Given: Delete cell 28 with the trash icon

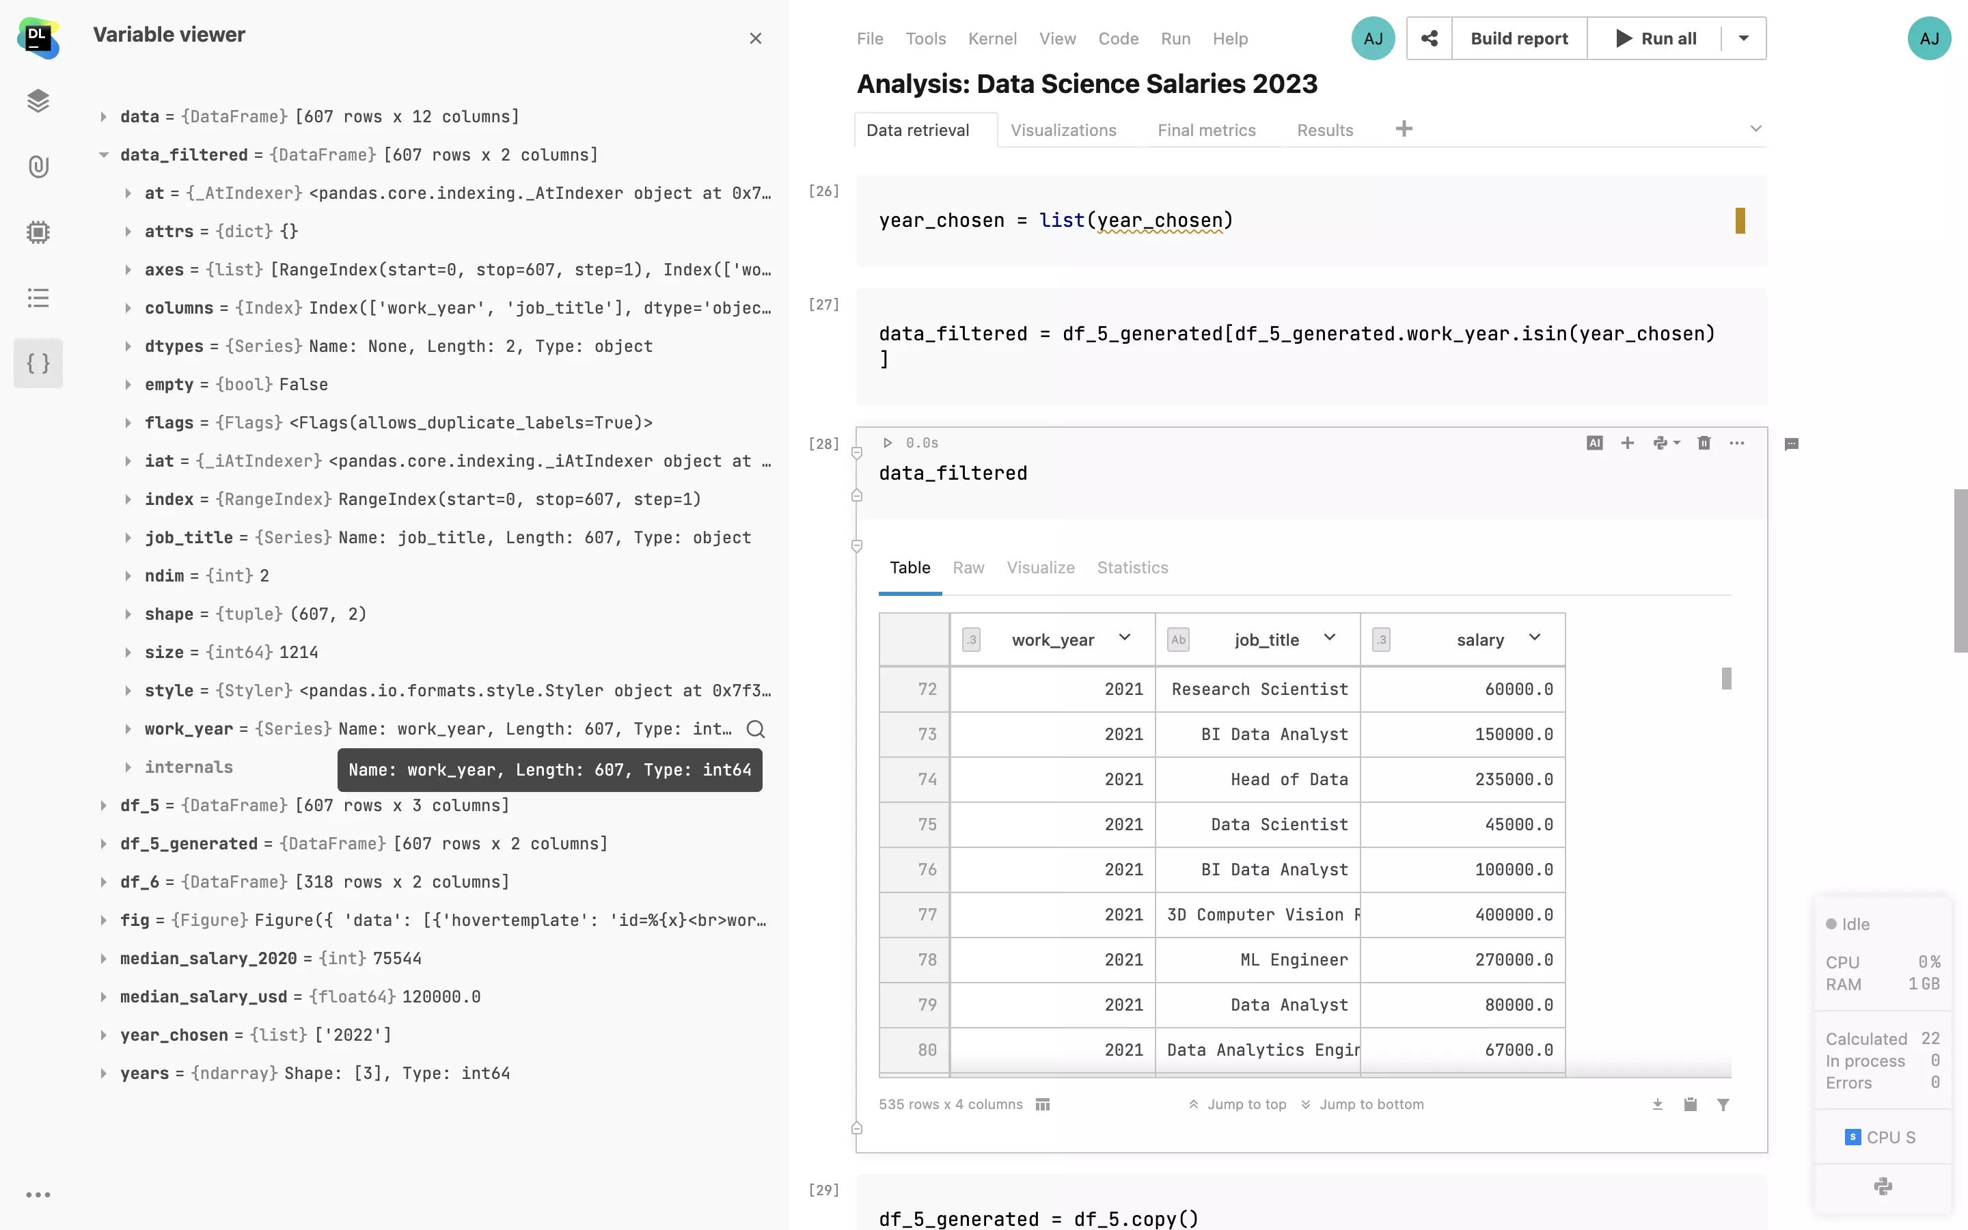Looking at the screenshot, I should [x=1704, y=443].
